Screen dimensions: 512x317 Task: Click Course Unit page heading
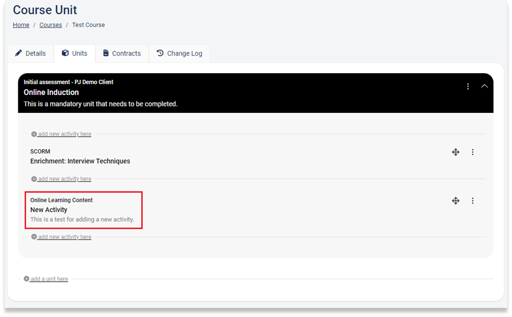tap(45, 10)
